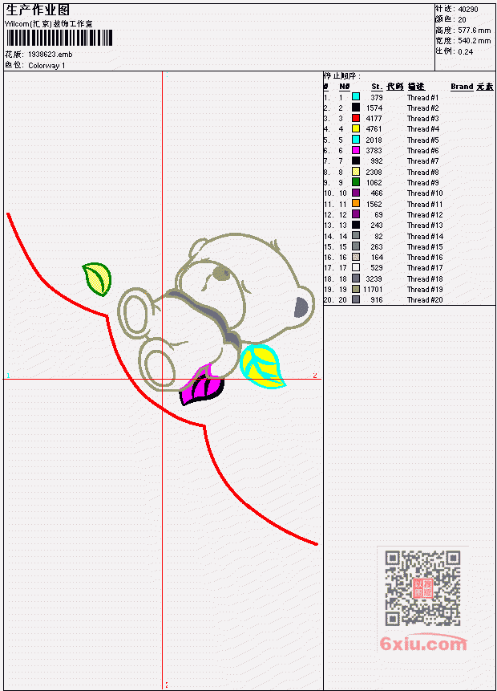497x691 pixels.
Task: Select the yellow leaf with cyan outline
Action: (x=262, y=367)
